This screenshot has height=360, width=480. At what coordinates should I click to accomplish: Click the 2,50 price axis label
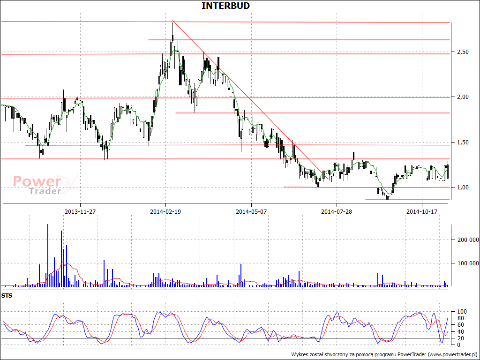463,52
